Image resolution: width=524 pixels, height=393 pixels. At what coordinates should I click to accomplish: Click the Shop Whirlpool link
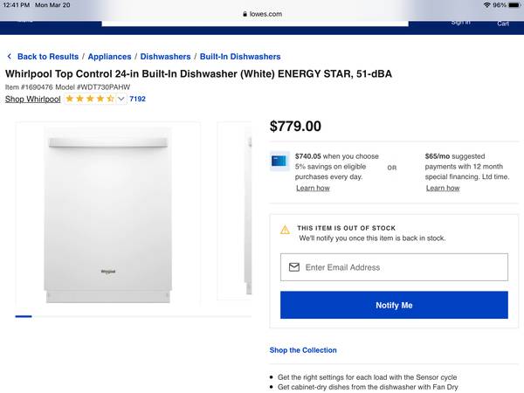click(x=32, y=100)
